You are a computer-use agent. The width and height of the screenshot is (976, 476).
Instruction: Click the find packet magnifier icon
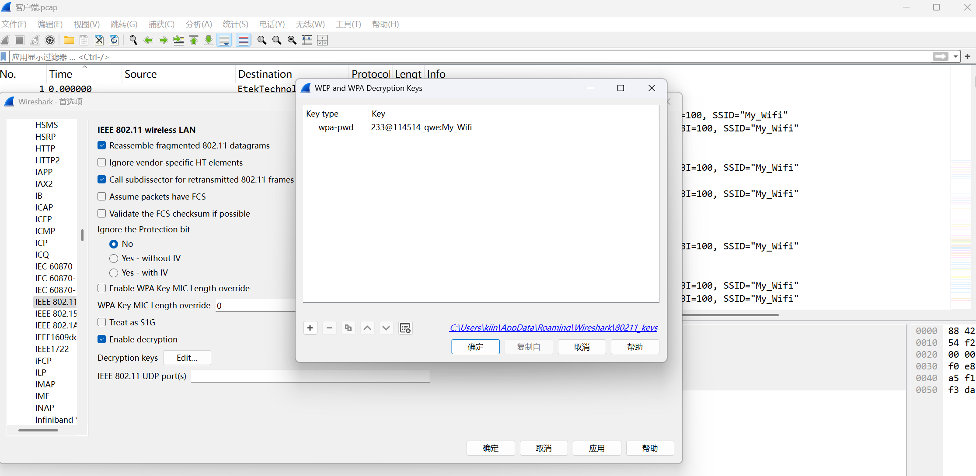point(133,40)
